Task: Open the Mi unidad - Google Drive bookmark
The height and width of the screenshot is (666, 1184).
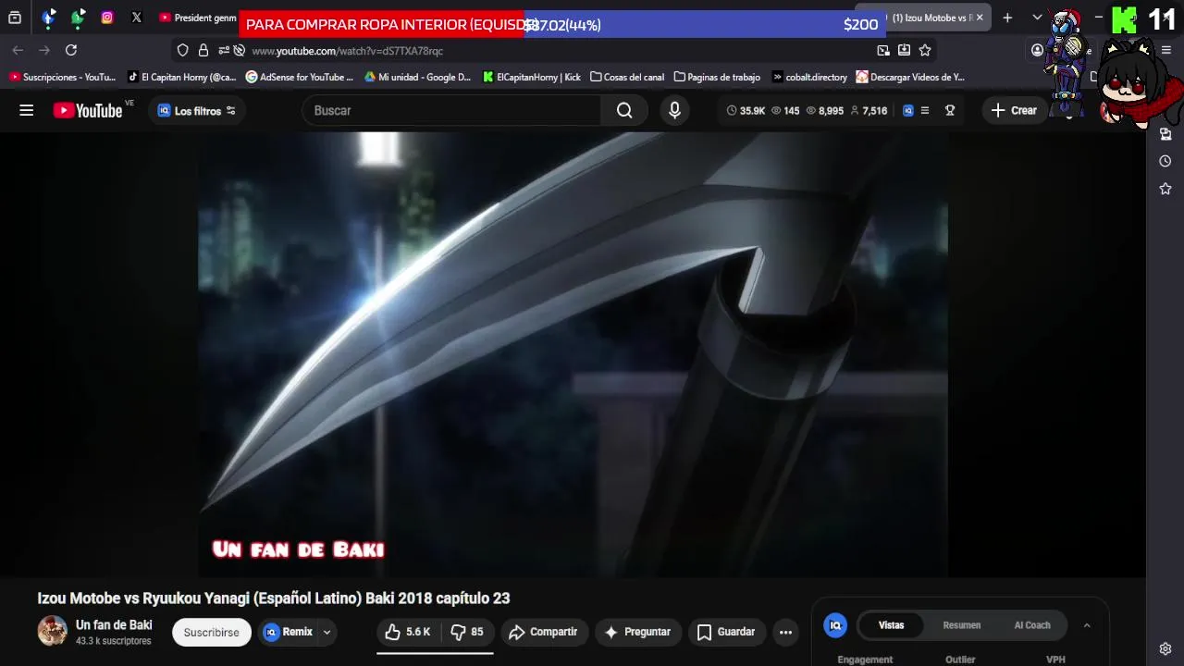Action: tap(418, 77)
